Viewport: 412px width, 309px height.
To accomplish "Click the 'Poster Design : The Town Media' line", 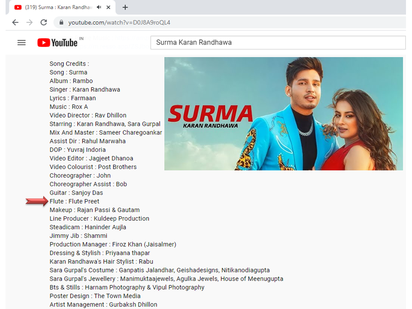I will pyautogui.click(x=95, y=296).
